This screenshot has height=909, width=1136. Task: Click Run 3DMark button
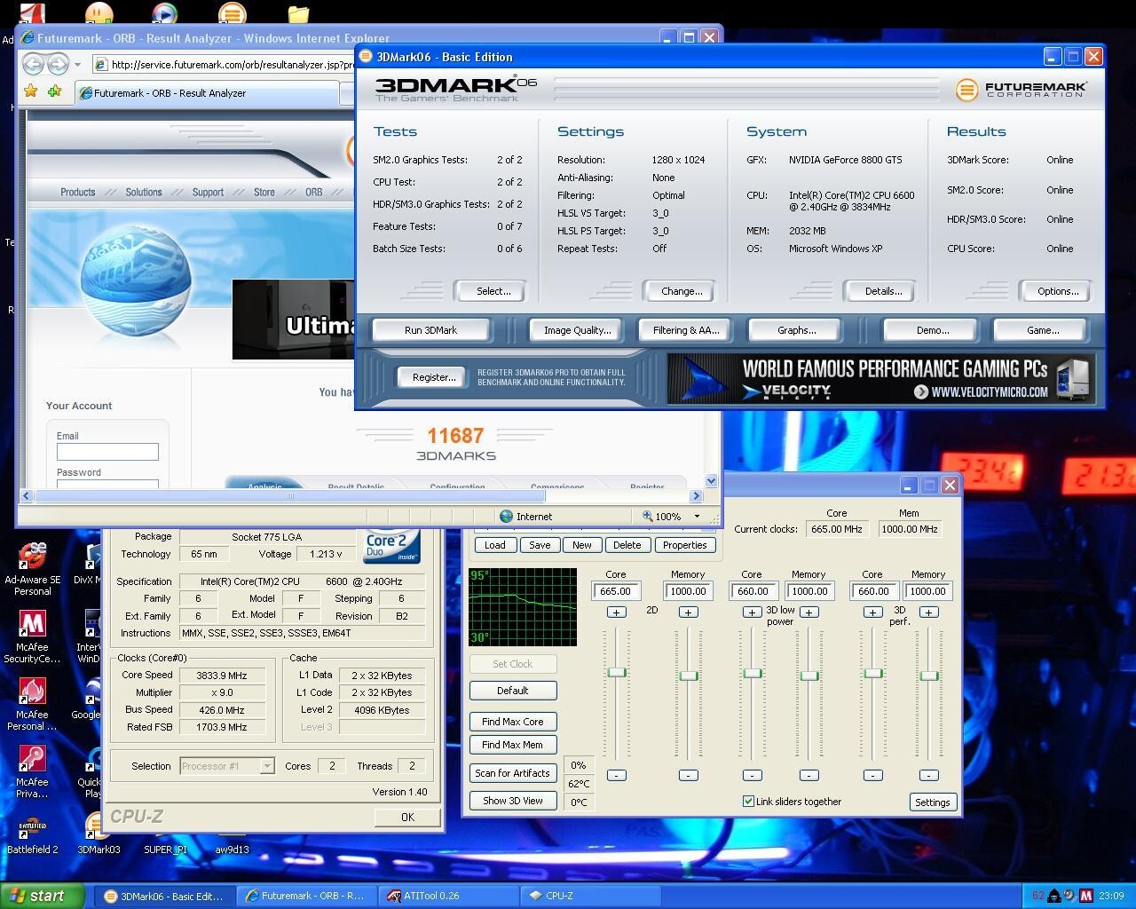pos(430,330)
